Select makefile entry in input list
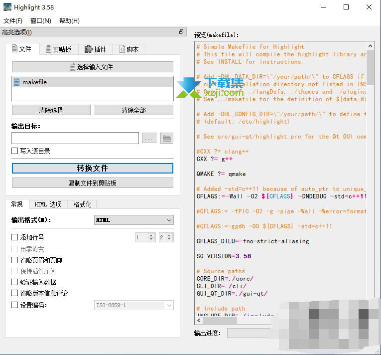Viewport: 381px width, 355px height. (x=93, y=82)
